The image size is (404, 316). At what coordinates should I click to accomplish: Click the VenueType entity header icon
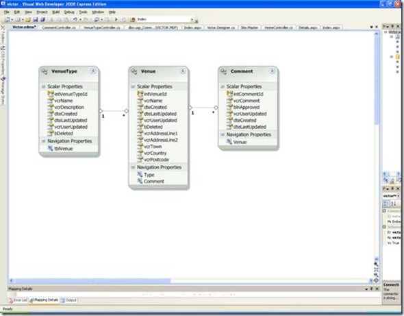coord(45,71)
